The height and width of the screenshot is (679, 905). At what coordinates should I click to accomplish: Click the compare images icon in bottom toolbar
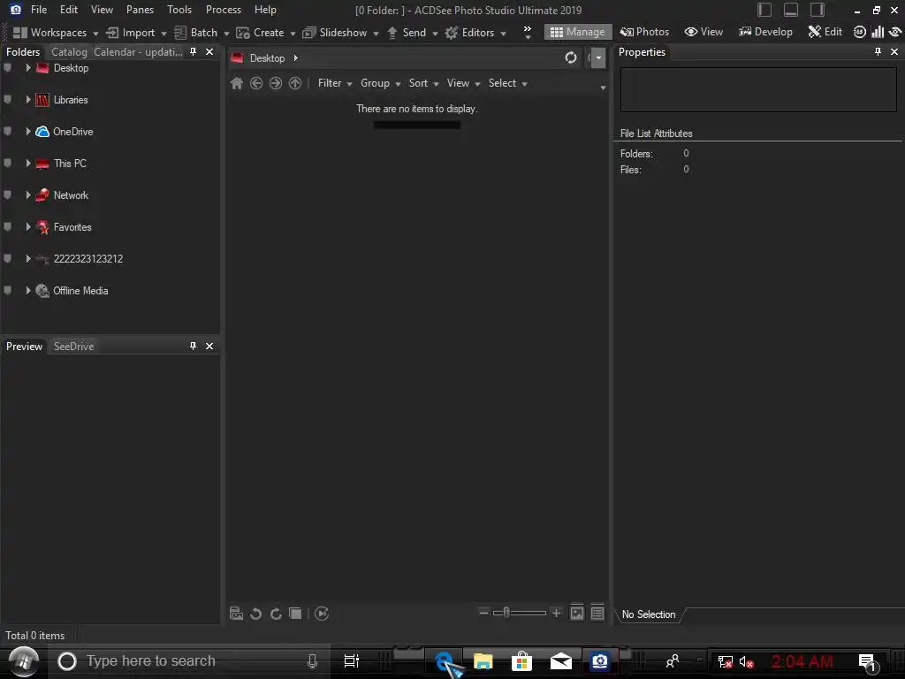point(295,614)
